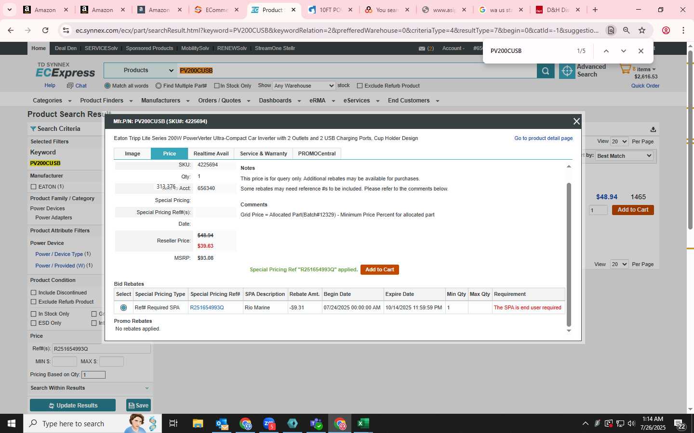Open Advanced Search crosshair icon
Viewport: 694px width, 433px height.
[x=567, y=71]
